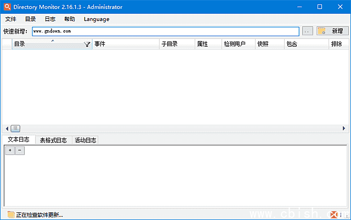Click the 快照 column header
Screen dimensions: 351x220
tap(270, 44)
